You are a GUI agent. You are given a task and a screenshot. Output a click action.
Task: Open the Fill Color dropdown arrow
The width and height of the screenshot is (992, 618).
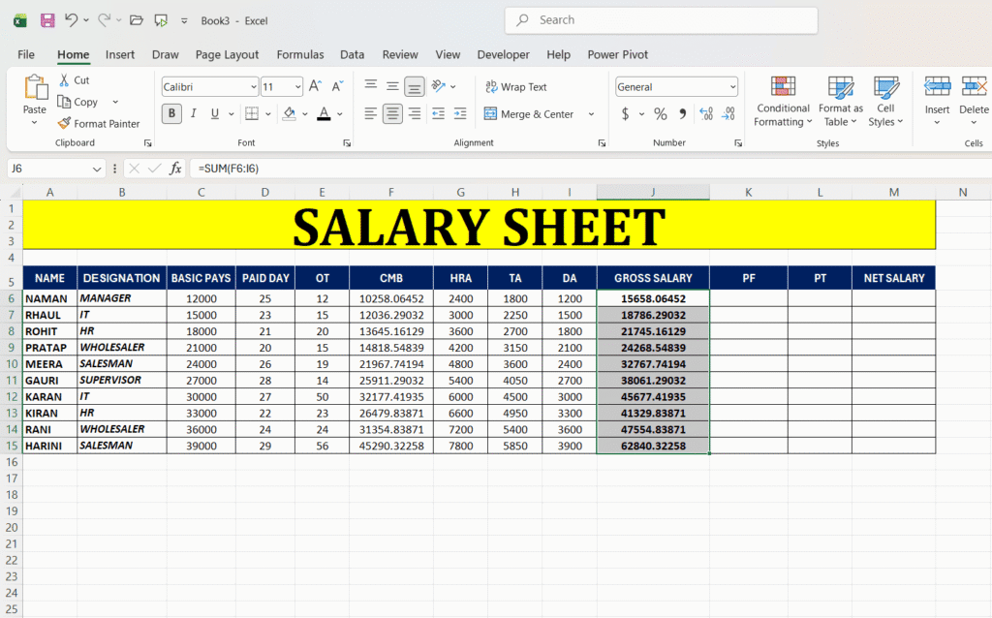[x=304, y=114]
